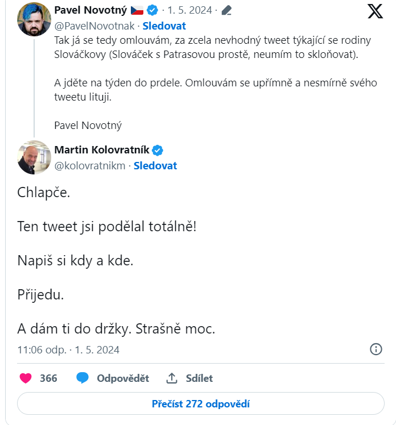Screen dimensions: 396x425
Task: Open Pavel Novotný's profile picture
Action: (34, 19)
